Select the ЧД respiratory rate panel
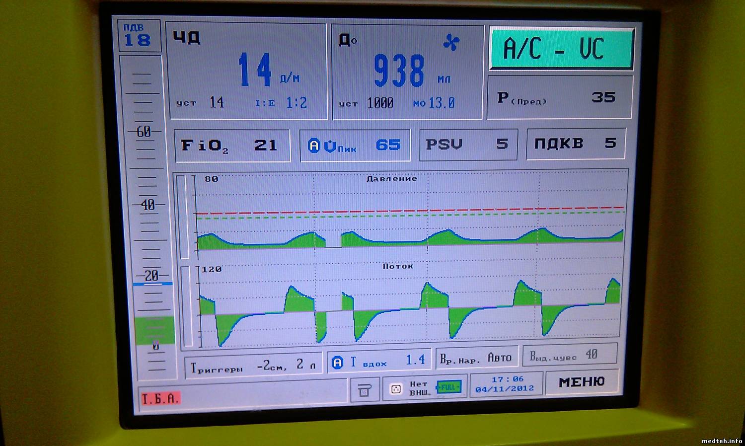Viewport: 745px width, 446px height. pos(248,72)
